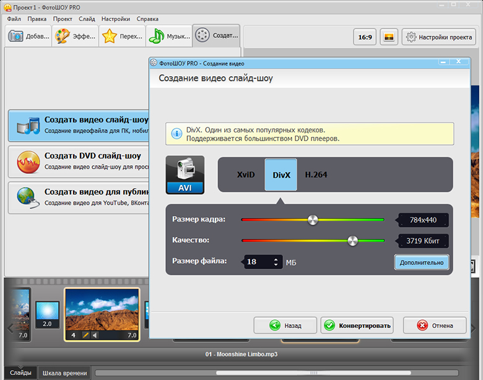
Task: Open the Файл menu
Action: 14,19
